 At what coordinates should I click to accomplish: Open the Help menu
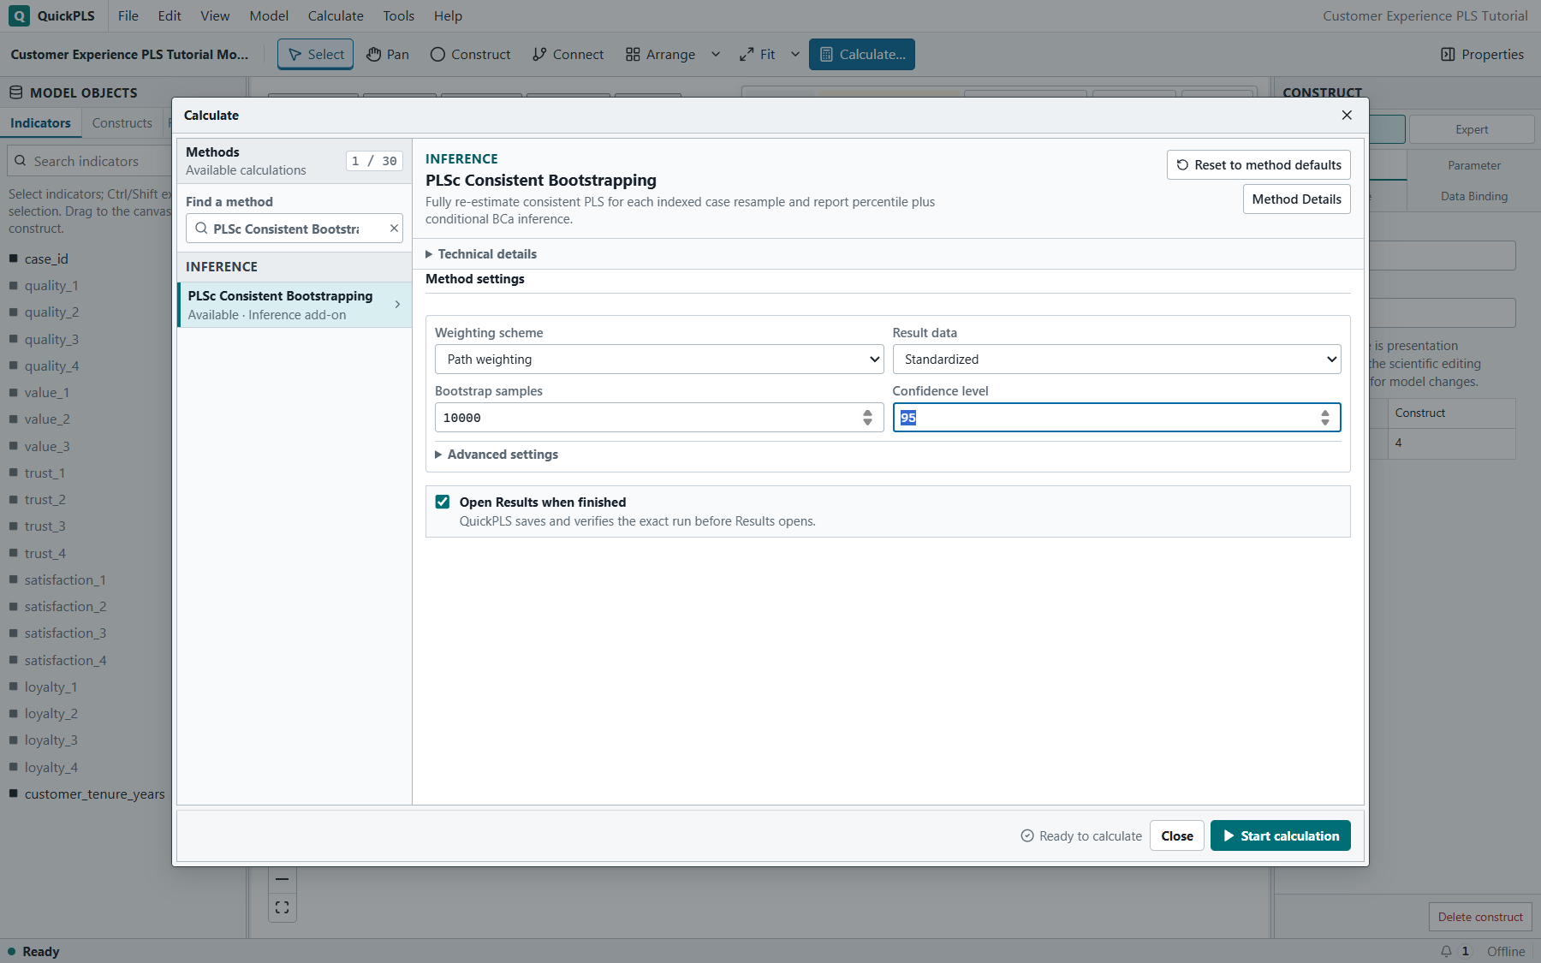click(448, 15)
